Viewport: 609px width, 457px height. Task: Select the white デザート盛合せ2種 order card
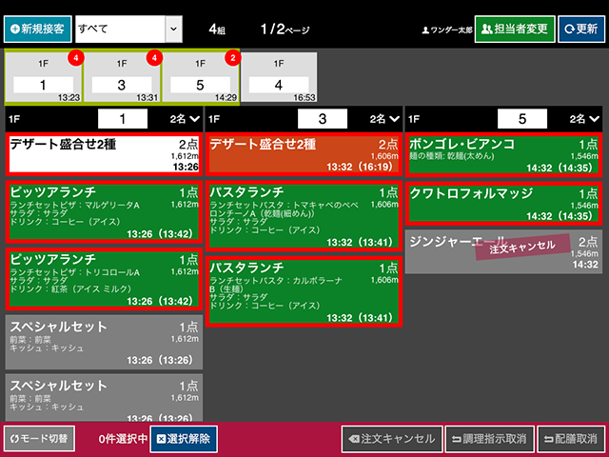coord(104,153)
